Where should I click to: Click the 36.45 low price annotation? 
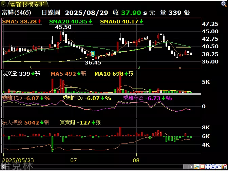93,63
